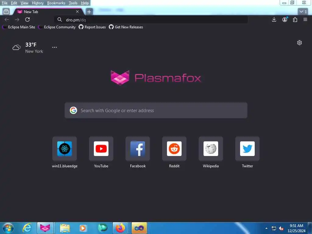This screenshot has height=234, width=312.
Task: Open the infinity-logo taskbar app
Action: pyautogui.click(x=139, y=228)
